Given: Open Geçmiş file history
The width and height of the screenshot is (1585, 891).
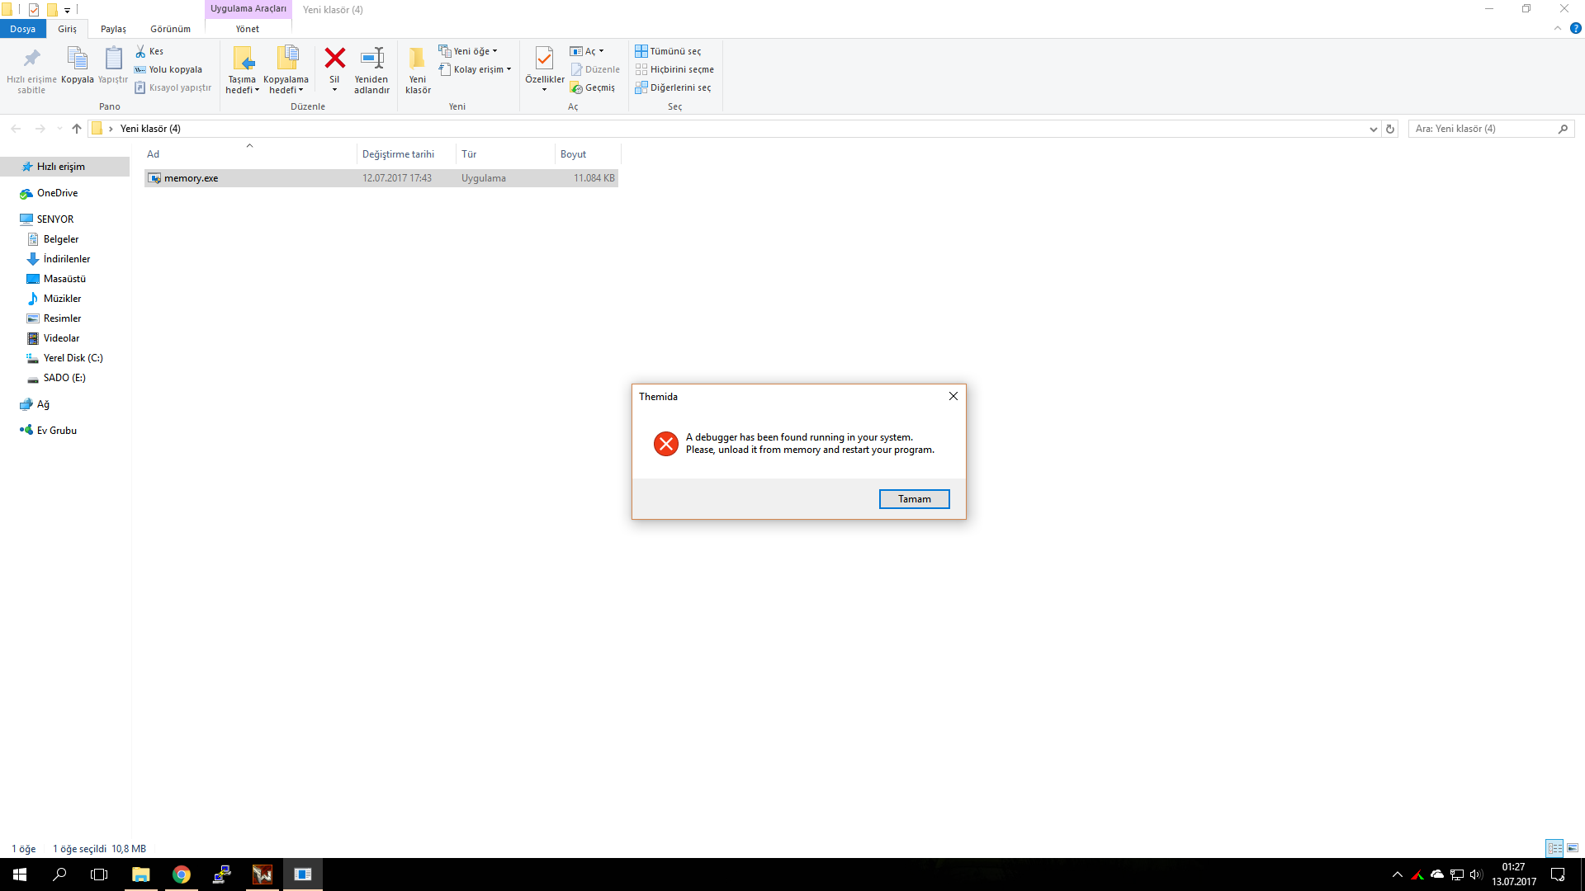Looking at the screenshot, I should click(x=593, y=87).
